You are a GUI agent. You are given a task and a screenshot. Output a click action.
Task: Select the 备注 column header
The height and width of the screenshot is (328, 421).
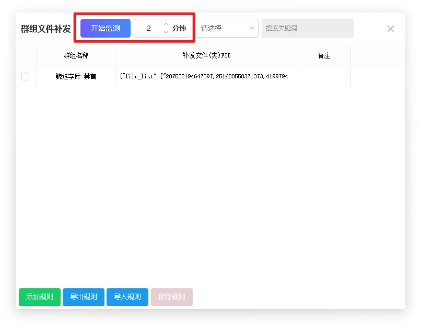(x=324, y=56)
